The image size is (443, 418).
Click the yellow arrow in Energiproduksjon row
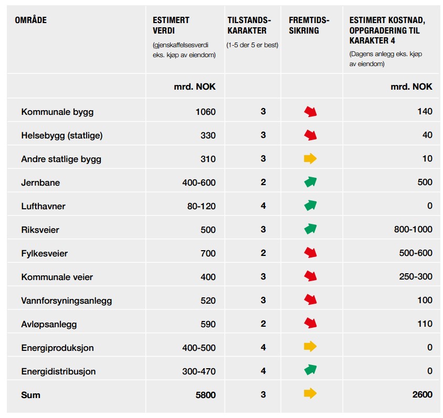(310, 347)
